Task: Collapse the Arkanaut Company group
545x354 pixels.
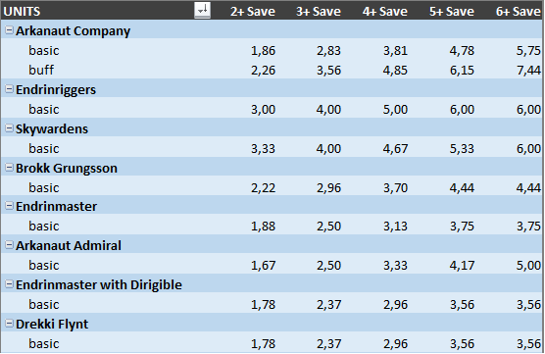Action: (9, 30)
